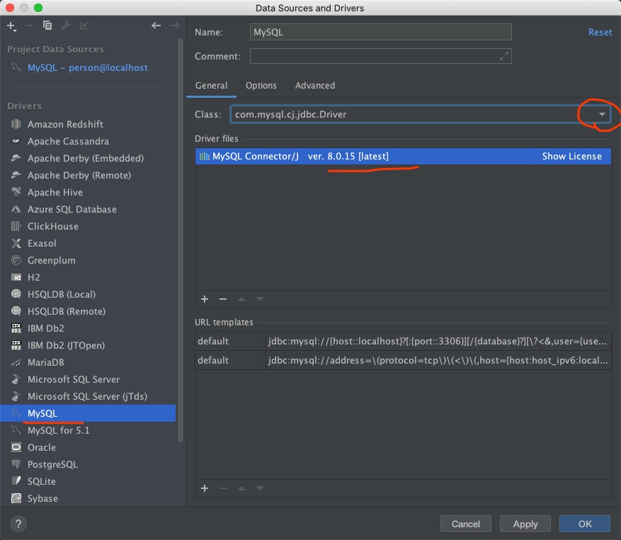621x540 pixels.
Task: Select the highlighted MySQL driver
Action: click(88, 414)
